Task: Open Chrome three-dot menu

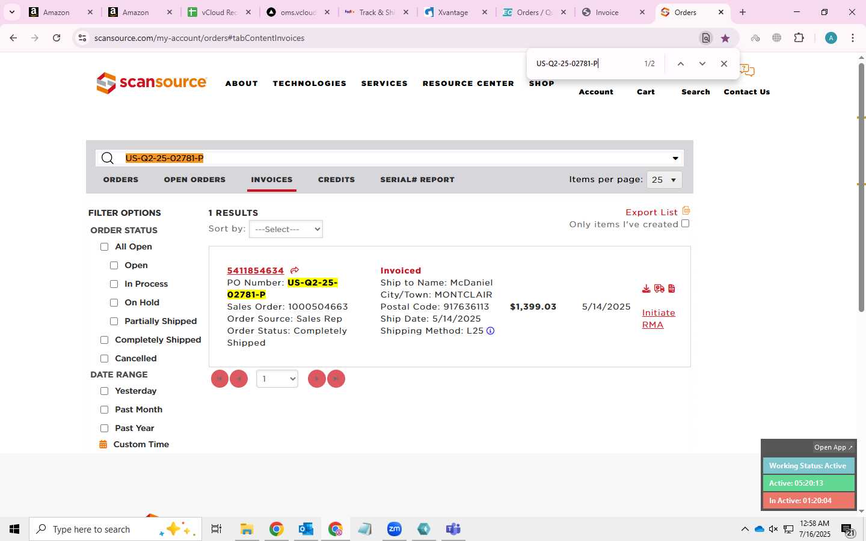Action: pos(853,38)
